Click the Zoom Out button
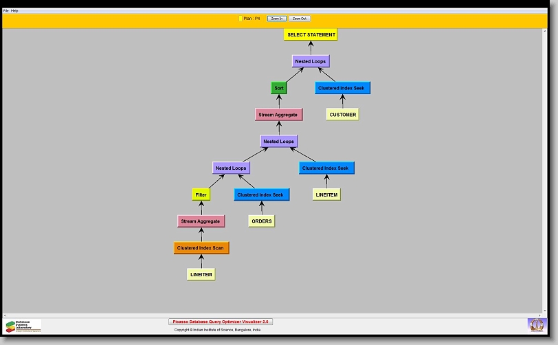558x345 pixels. (x=300, y=19)
